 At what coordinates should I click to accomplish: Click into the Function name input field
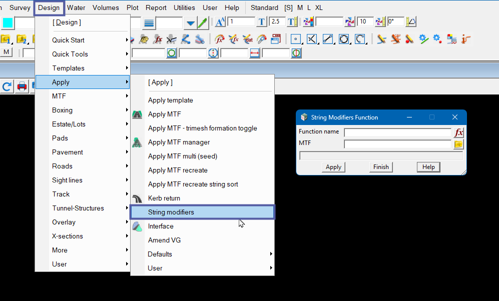point(397,132)
